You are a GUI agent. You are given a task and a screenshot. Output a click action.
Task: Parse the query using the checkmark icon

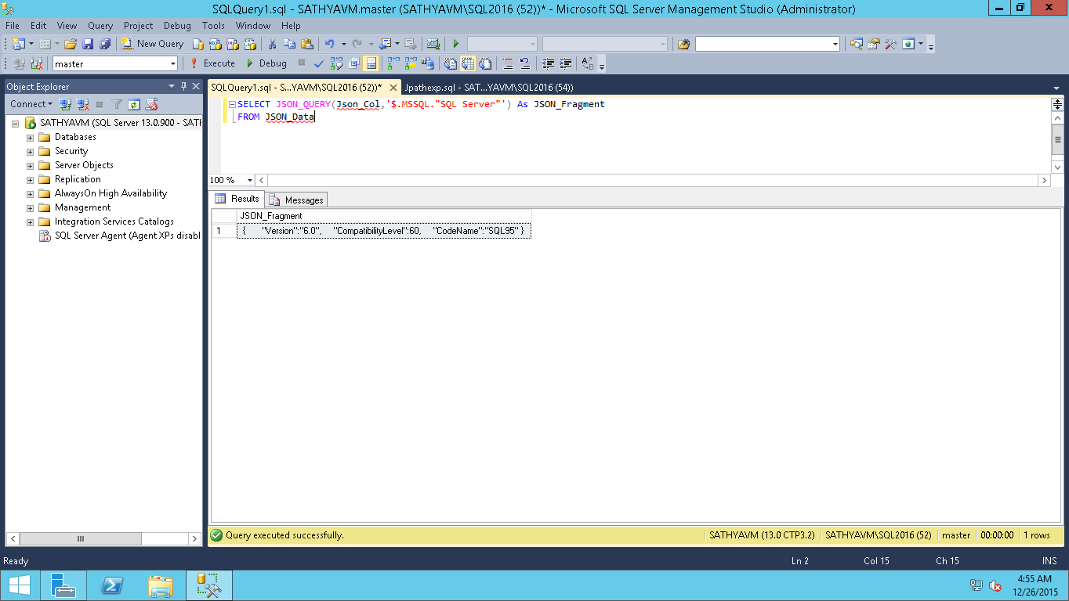[x=318, y=63]
